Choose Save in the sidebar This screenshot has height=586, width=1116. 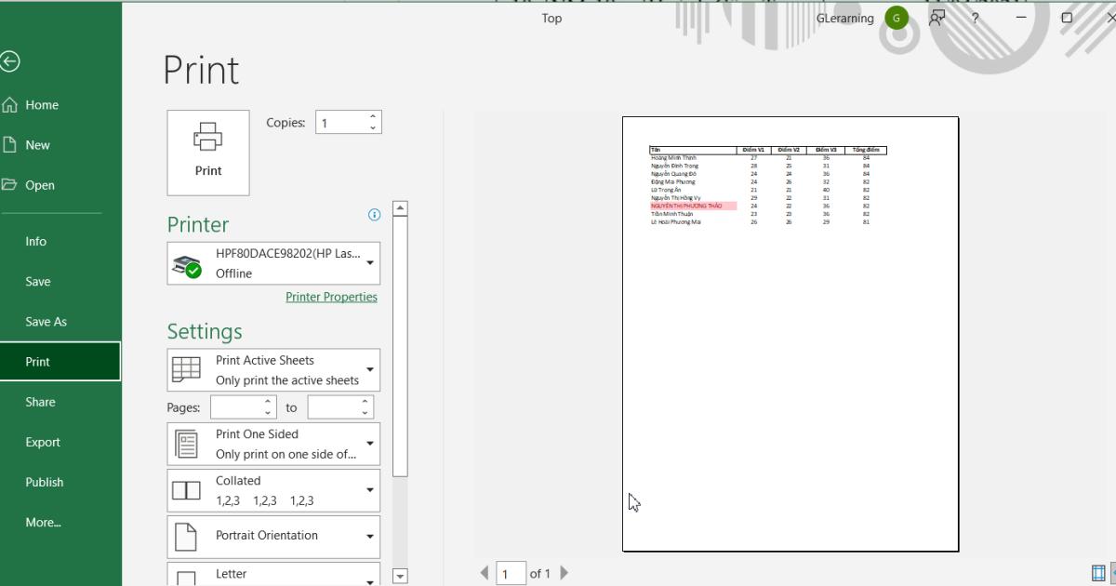(x=60, y=282)
